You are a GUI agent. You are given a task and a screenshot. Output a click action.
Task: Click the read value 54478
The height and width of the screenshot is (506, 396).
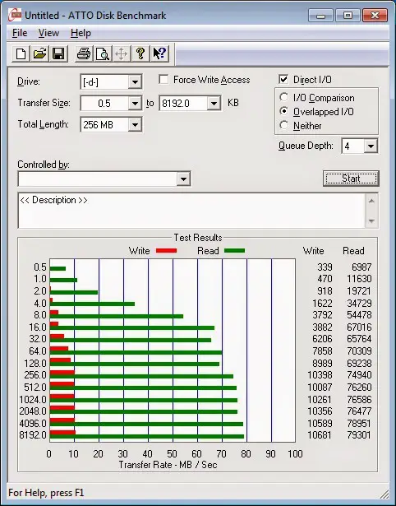pos(359,315)
